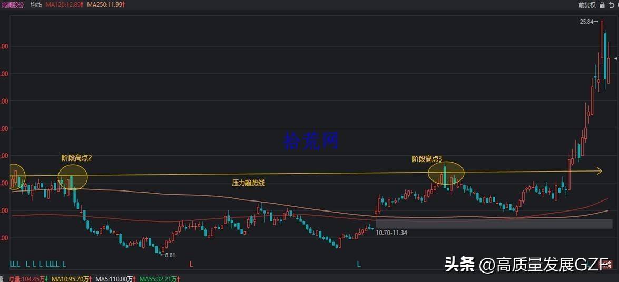
Task: Open the 前复权 adjustment selector
Action: (x=587, y=5)
